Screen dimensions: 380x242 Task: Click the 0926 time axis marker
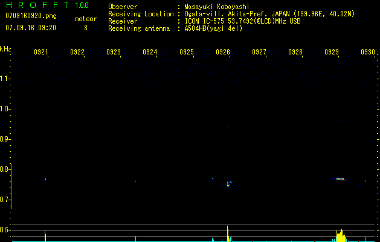point(223,52)
